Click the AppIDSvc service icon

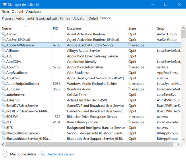[3, 61]
